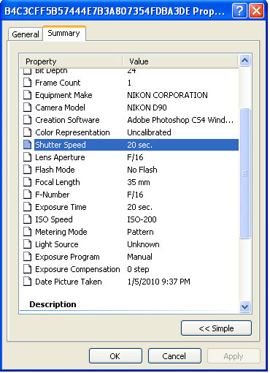Click the Value column header

point(180,61)
